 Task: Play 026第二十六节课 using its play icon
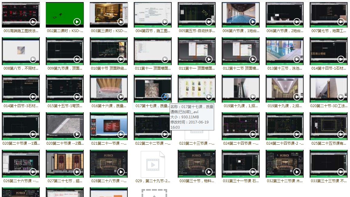pos(33,172)
